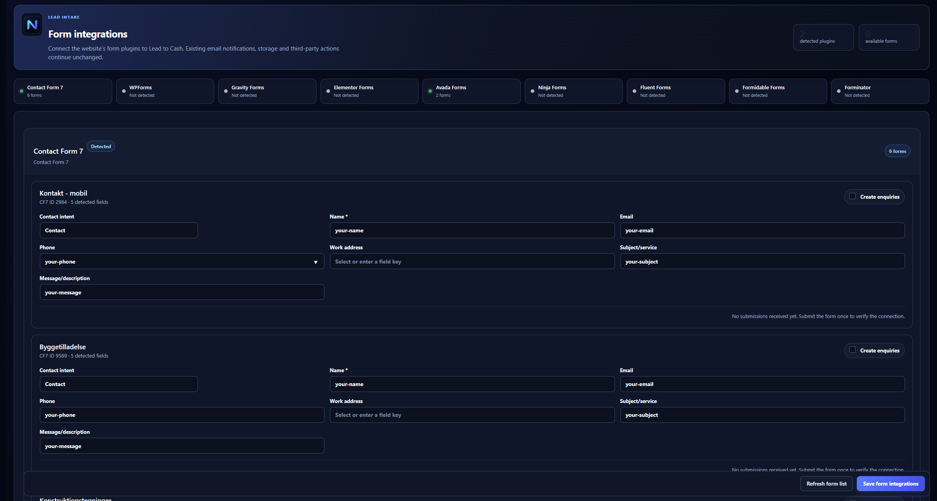Click Message/description field in Byggetilladelse
The height and width of the screenshot is (501, 937).
tap(182, 446)
